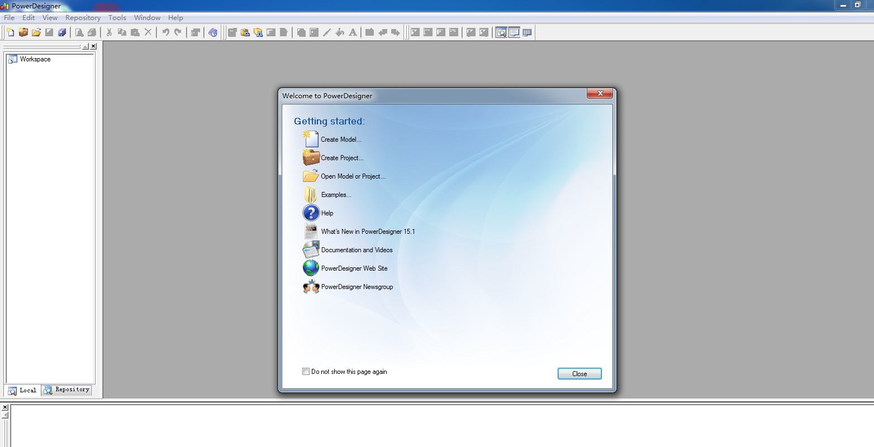874x447 pixels.
Task: Click the Examples folder icon
Action: [311, 194]
